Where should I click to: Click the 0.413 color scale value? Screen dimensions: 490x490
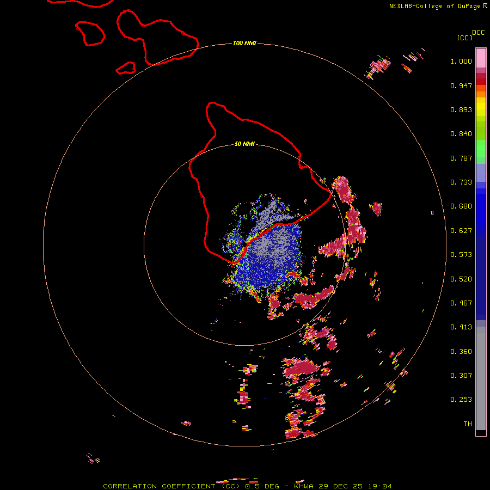pos(461,327)
